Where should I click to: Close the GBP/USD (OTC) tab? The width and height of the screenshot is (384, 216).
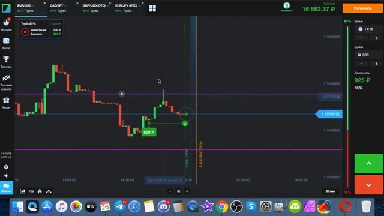tap(110, 3)
